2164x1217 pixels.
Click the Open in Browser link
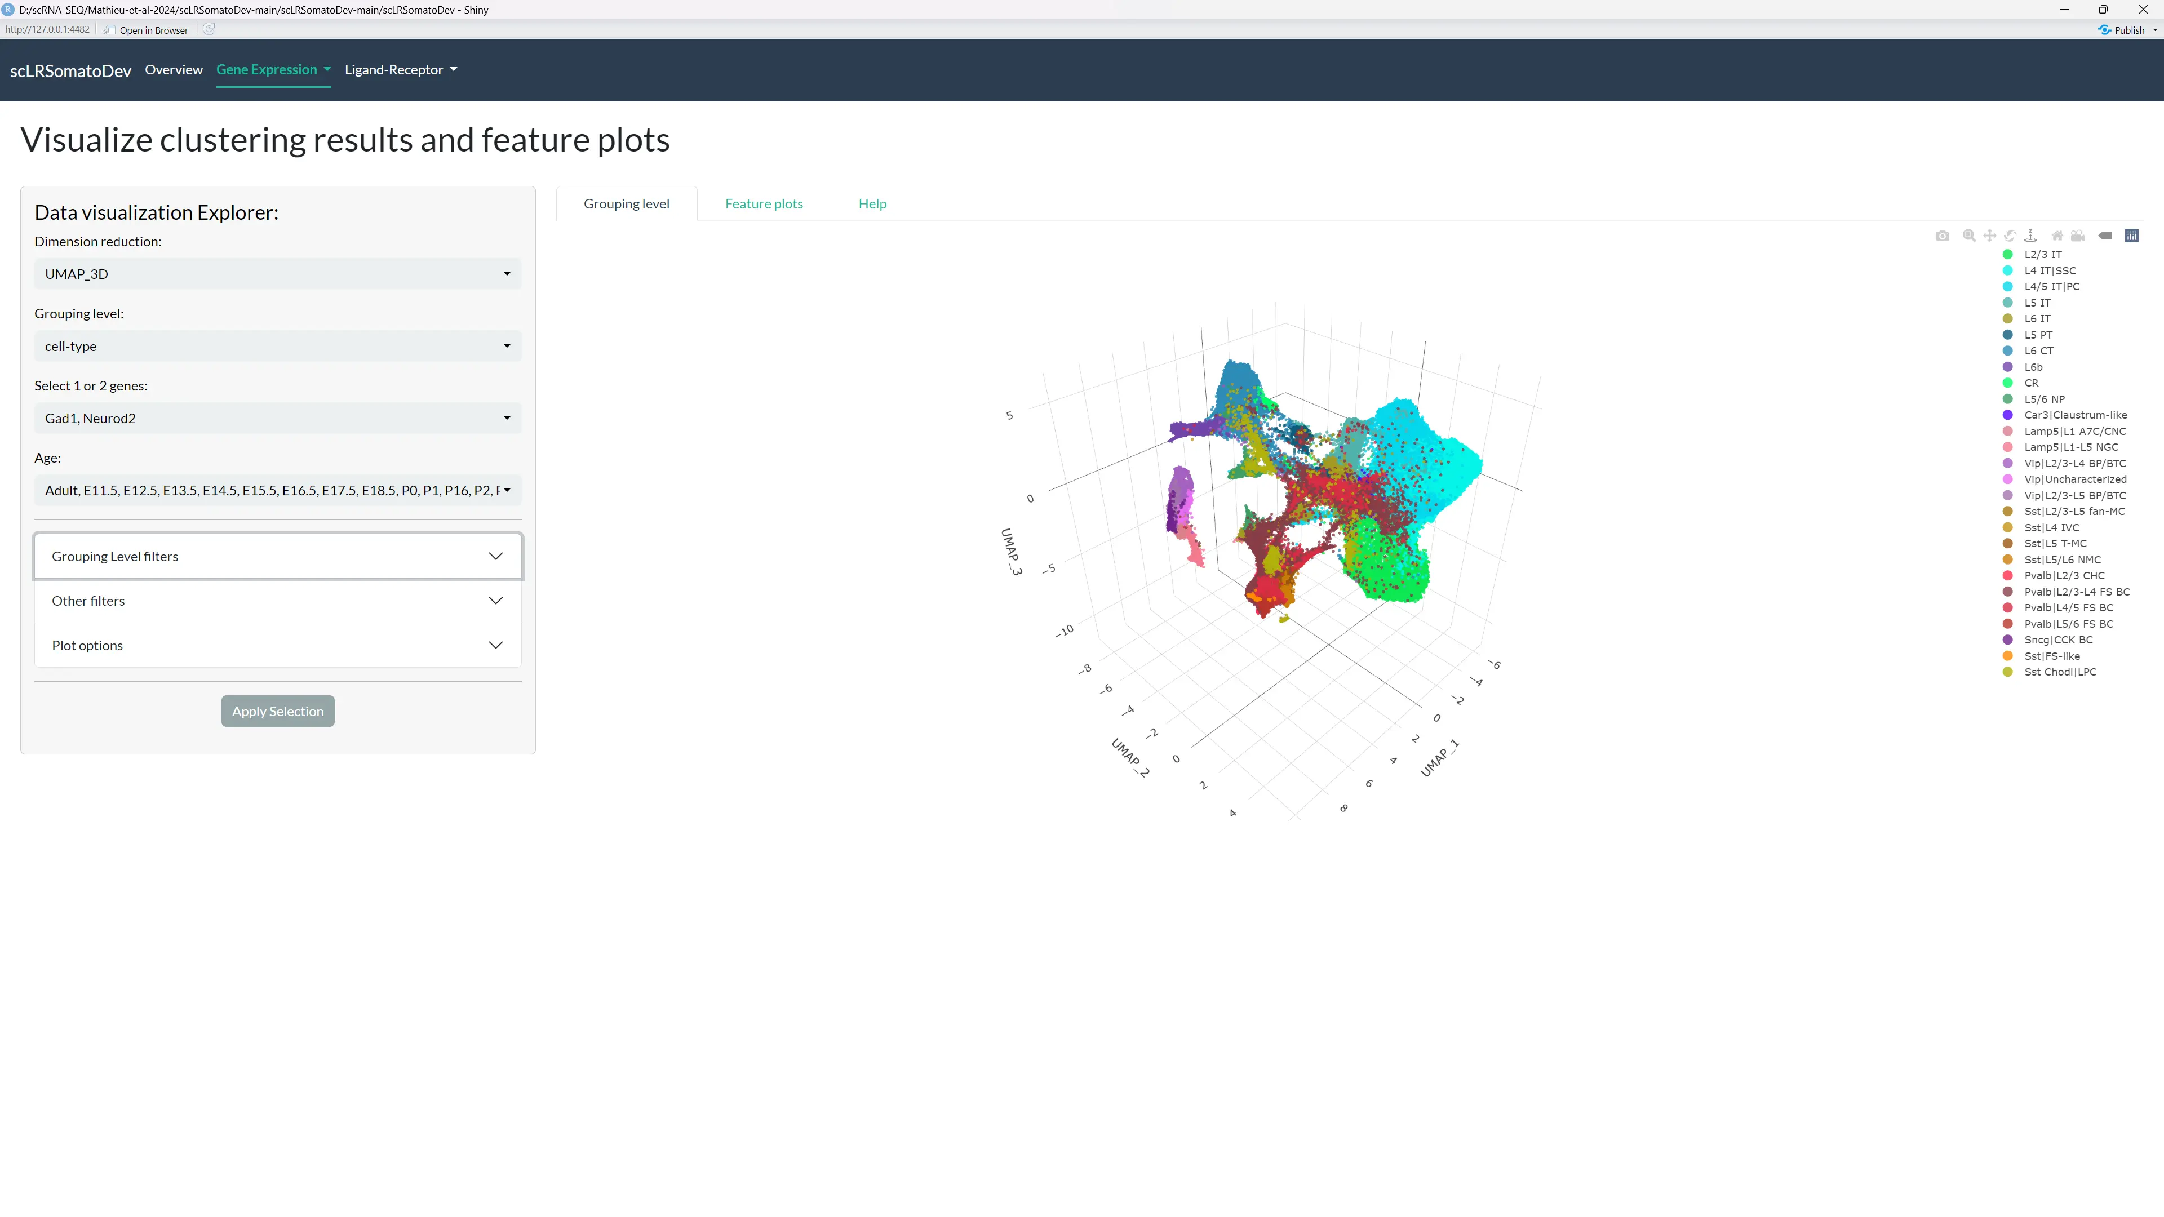tap(153, 29)
